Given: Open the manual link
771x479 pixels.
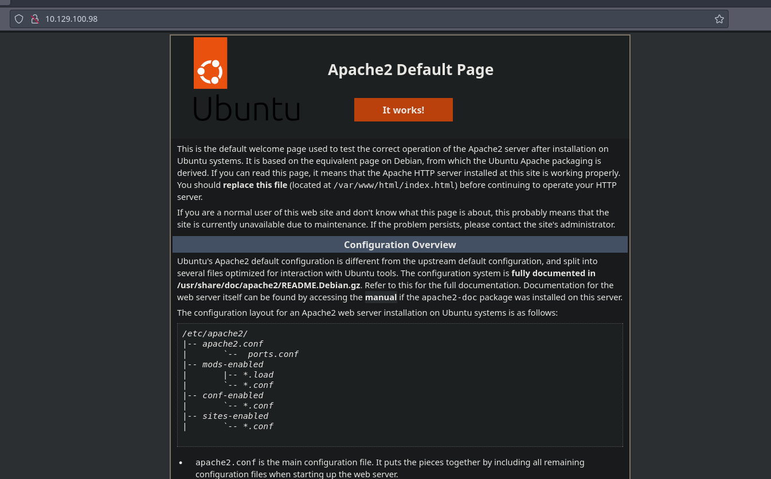Looking at the screenshot, I should (381, 297).
